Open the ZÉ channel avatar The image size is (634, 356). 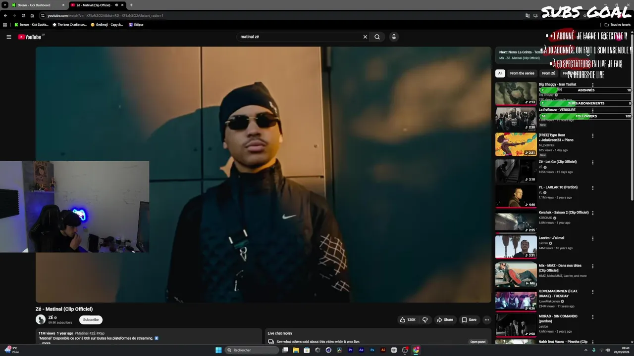(41, 320)
